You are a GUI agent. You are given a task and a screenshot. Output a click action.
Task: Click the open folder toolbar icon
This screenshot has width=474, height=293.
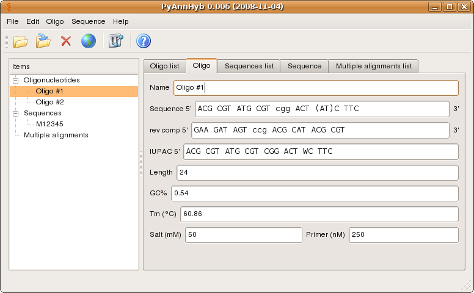coord(21,42)
